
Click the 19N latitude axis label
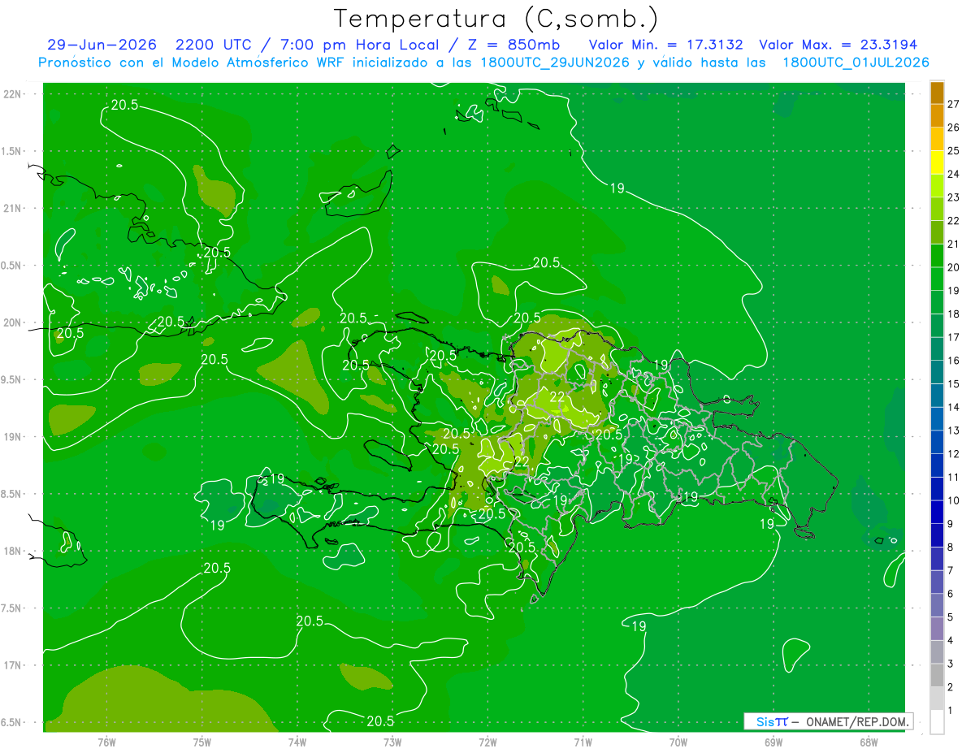coord(14,437)
